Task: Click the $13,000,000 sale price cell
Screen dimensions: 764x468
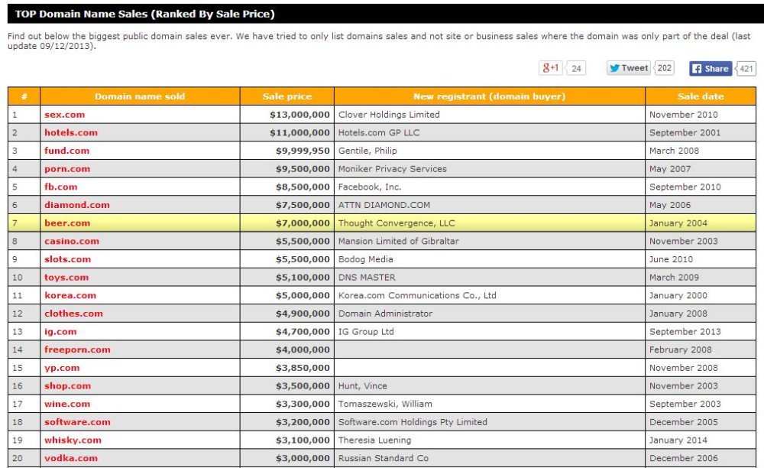Action: click(287, 115)
